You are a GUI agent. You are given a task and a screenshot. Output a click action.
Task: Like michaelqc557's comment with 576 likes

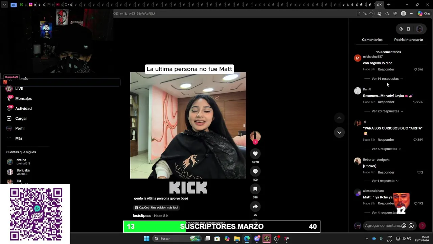(x=415, y=69)
